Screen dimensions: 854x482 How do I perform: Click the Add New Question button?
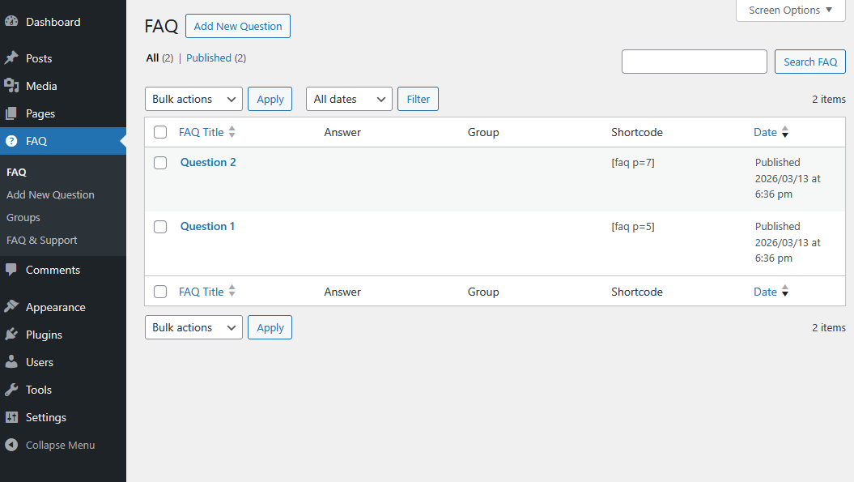pyautogui.click(x=238, y=26)
